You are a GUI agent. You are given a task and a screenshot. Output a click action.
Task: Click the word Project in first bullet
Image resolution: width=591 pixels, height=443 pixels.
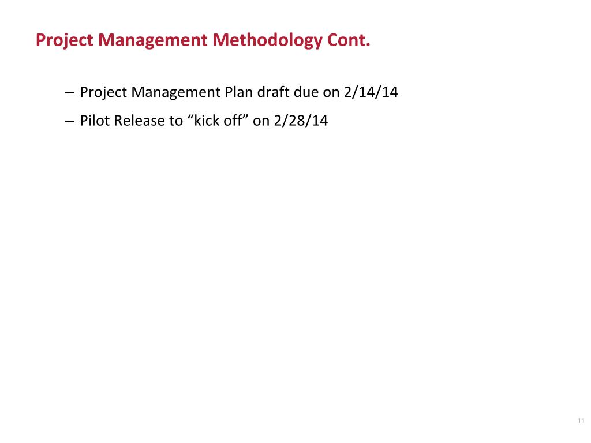pyautogui.click(x=103, y=93)
